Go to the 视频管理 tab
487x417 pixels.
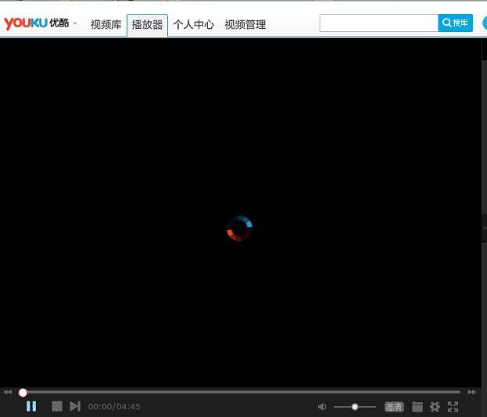pyautogui.click(x=245, y=25)
